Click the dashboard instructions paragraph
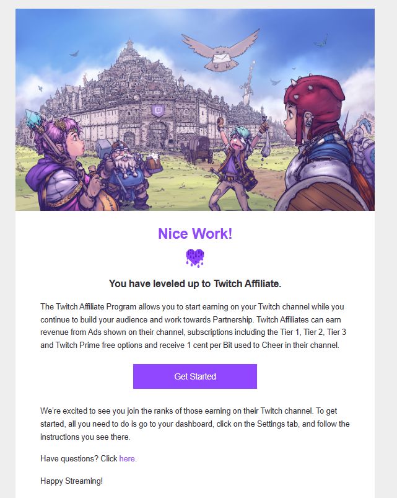This screenshot has height=498, width=397. tap(194, 424)
